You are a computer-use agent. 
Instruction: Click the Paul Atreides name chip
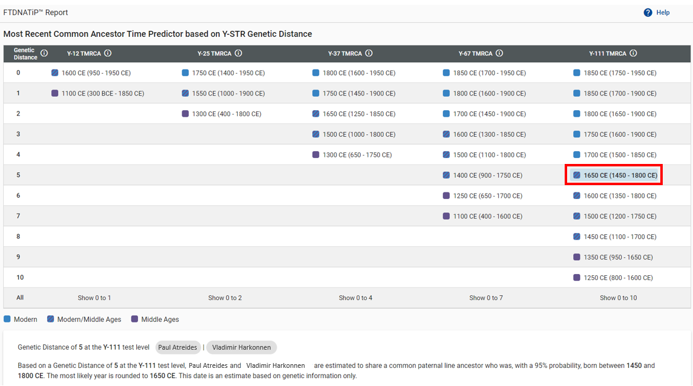178,347
